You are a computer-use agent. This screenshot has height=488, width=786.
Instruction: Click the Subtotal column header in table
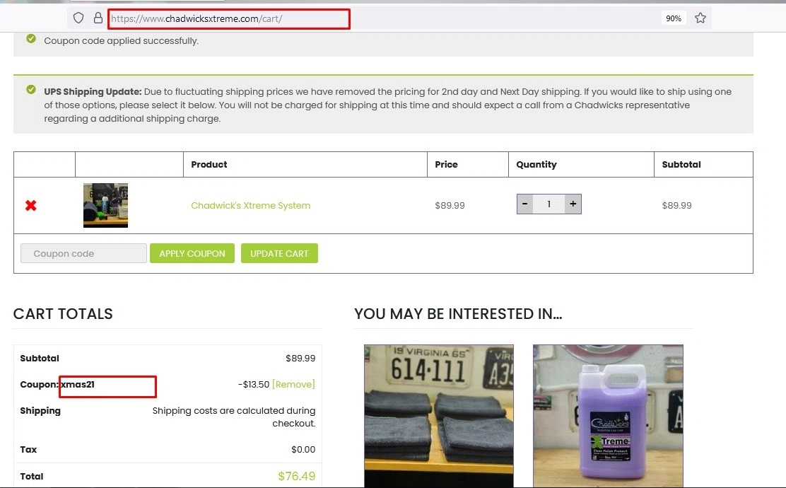[681, 165]
